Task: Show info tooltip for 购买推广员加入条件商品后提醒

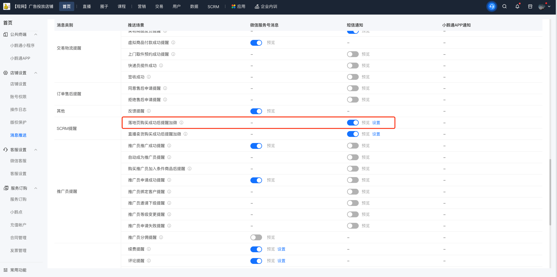Action: point(190,169)
